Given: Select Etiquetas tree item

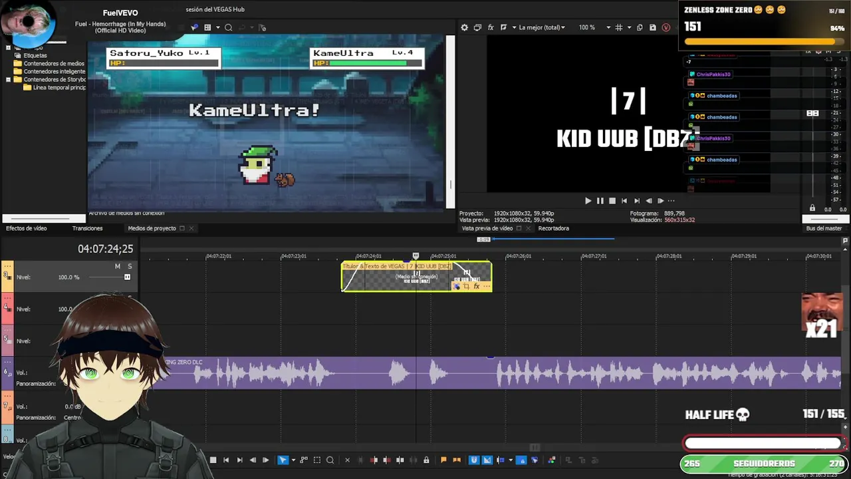Looking at the screenshot, I should 35,55.
